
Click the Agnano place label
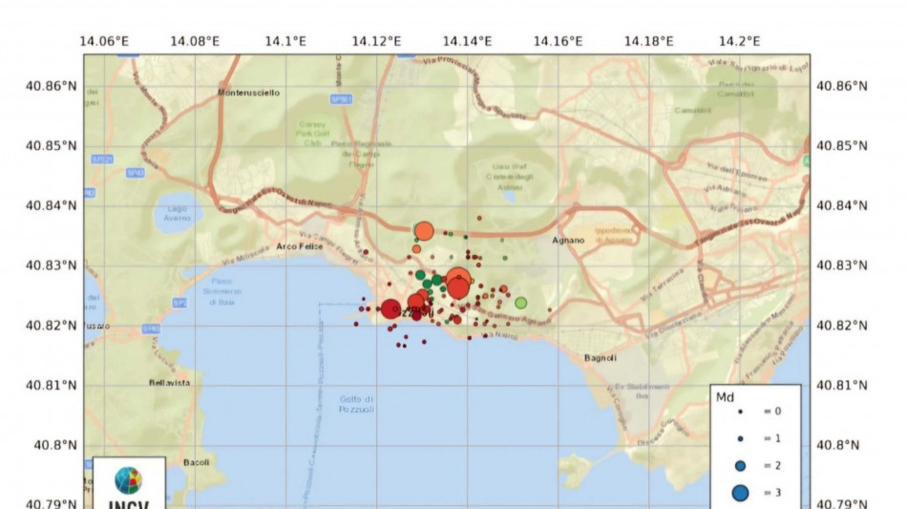click(x=568, y=240)
